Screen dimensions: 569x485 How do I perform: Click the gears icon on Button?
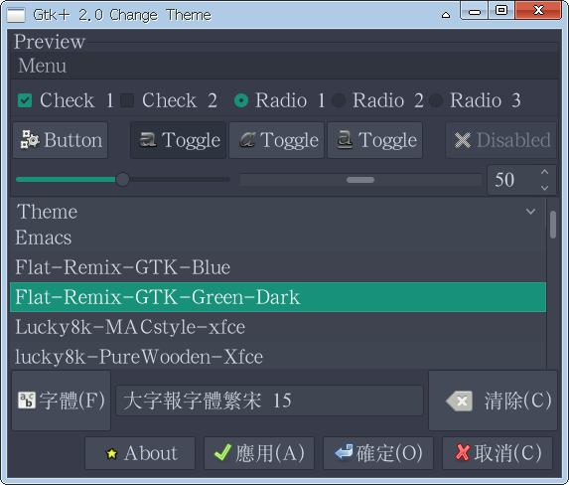[30, 139]
